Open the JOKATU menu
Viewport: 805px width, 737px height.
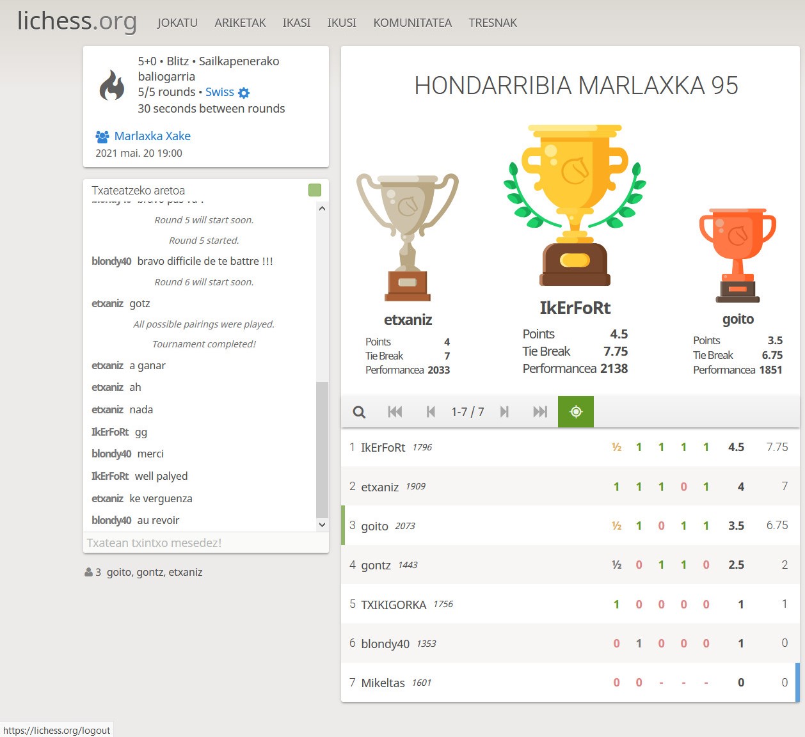pyautogui.click(x=177, y=23)
